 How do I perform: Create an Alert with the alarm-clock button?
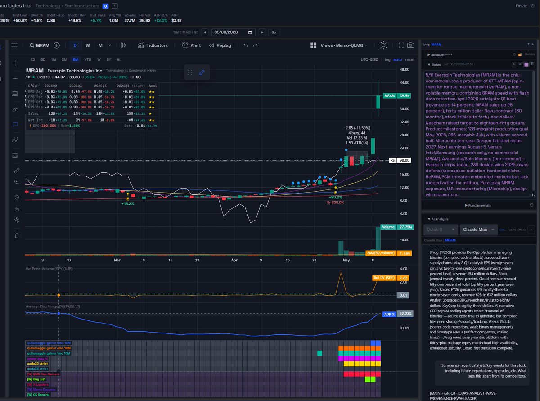[191, 45]
